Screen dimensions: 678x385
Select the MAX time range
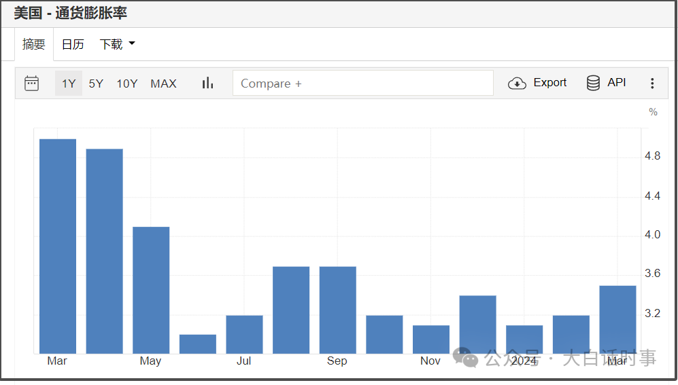point(163,84)
